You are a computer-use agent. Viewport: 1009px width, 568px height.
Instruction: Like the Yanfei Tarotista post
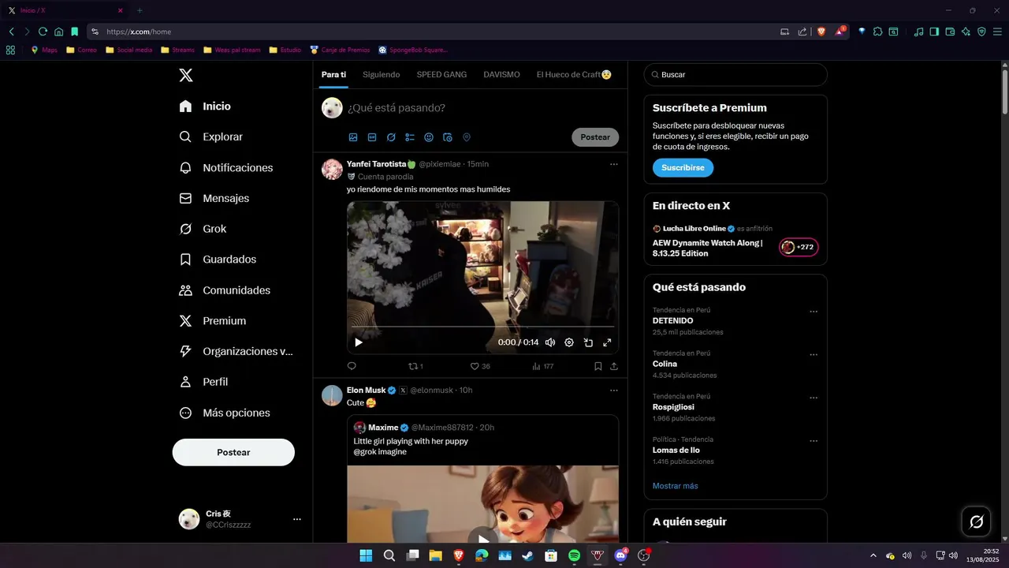(480, 366)
